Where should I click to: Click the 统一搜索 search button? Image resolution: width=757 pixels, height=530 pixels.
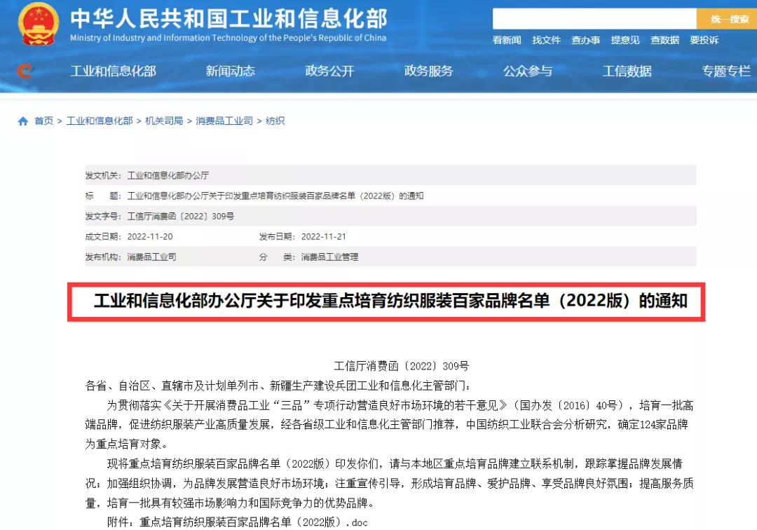(x=728, y=19)
